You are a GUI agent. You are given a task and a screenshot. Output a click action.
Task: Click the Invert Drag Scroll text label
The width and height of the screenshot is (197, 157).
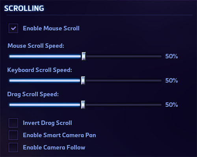pyautogui.click(x=47, y=123)
